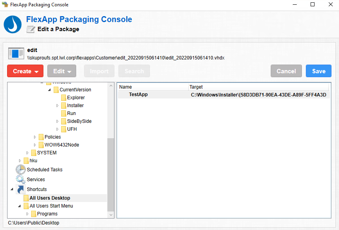Select the All Users Start Menu item
Viewport: 339px width, 230px height.
pyautogui.click(x=51, y=206)
